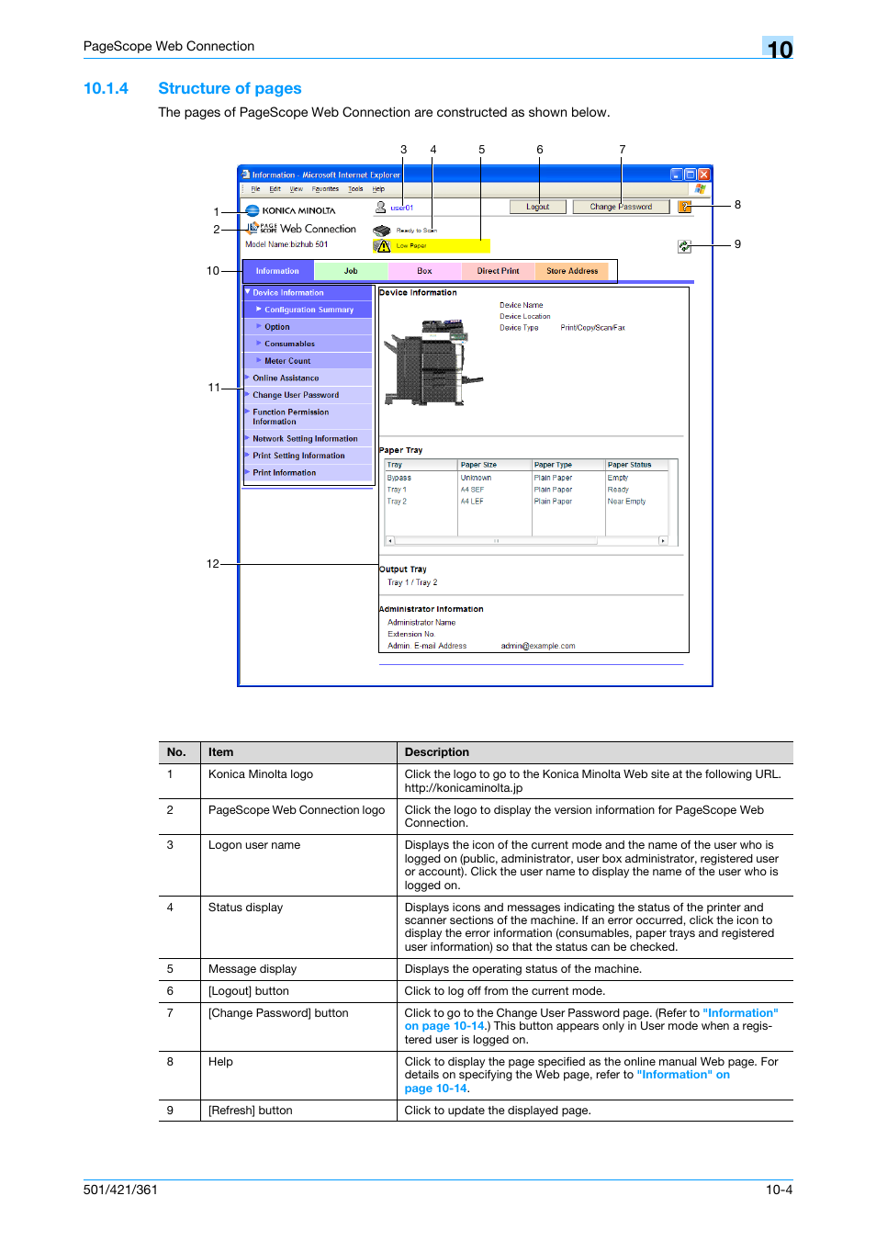Viewport: 876px width, 1241px height.
Task: Select Consumables in the side menu
Action: click(308, 344)
